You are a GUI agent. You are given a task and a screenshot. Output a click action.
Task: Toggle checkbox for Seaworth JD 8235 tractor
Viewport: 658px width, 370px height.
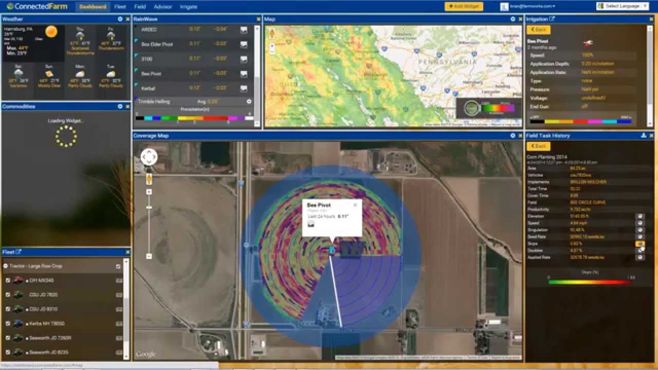(x=8, y=352)
